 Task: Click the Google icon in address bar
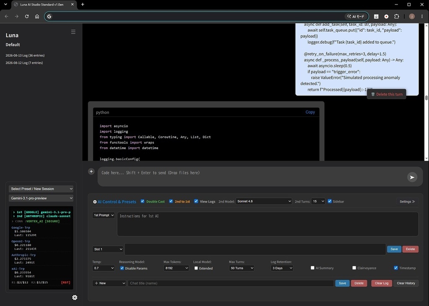pyautogui.click(x=49, y=16)
